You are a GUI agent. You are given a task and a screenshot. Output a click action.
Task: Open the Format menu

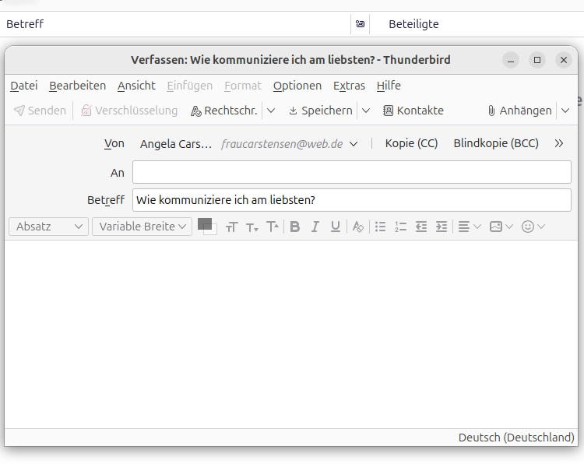(243, 86)
